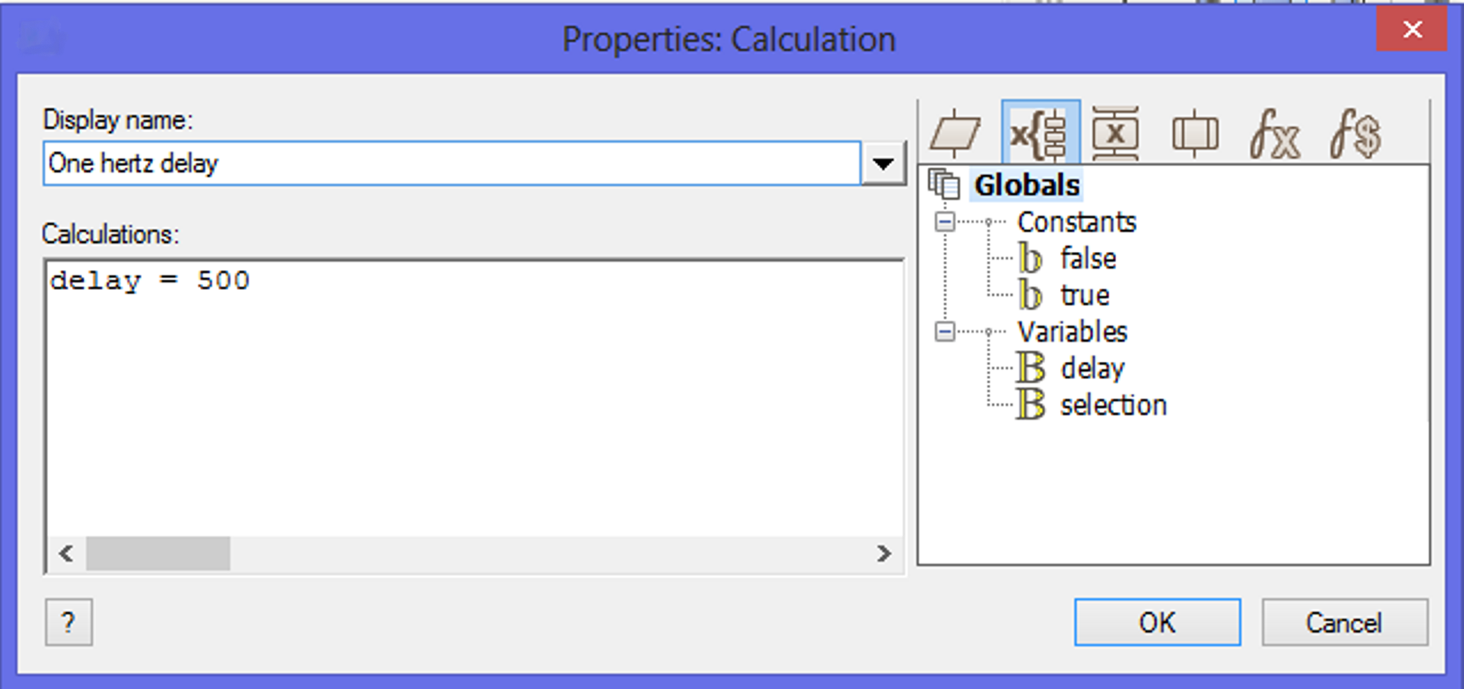Open the Display name dropdown arrow

tap(883, 164)
